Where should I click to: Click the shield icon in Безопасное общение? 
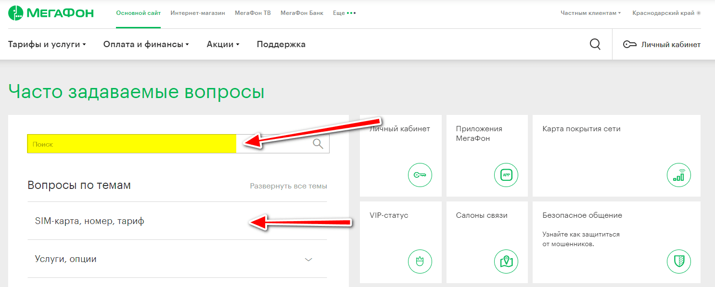(x=678, y=262)
